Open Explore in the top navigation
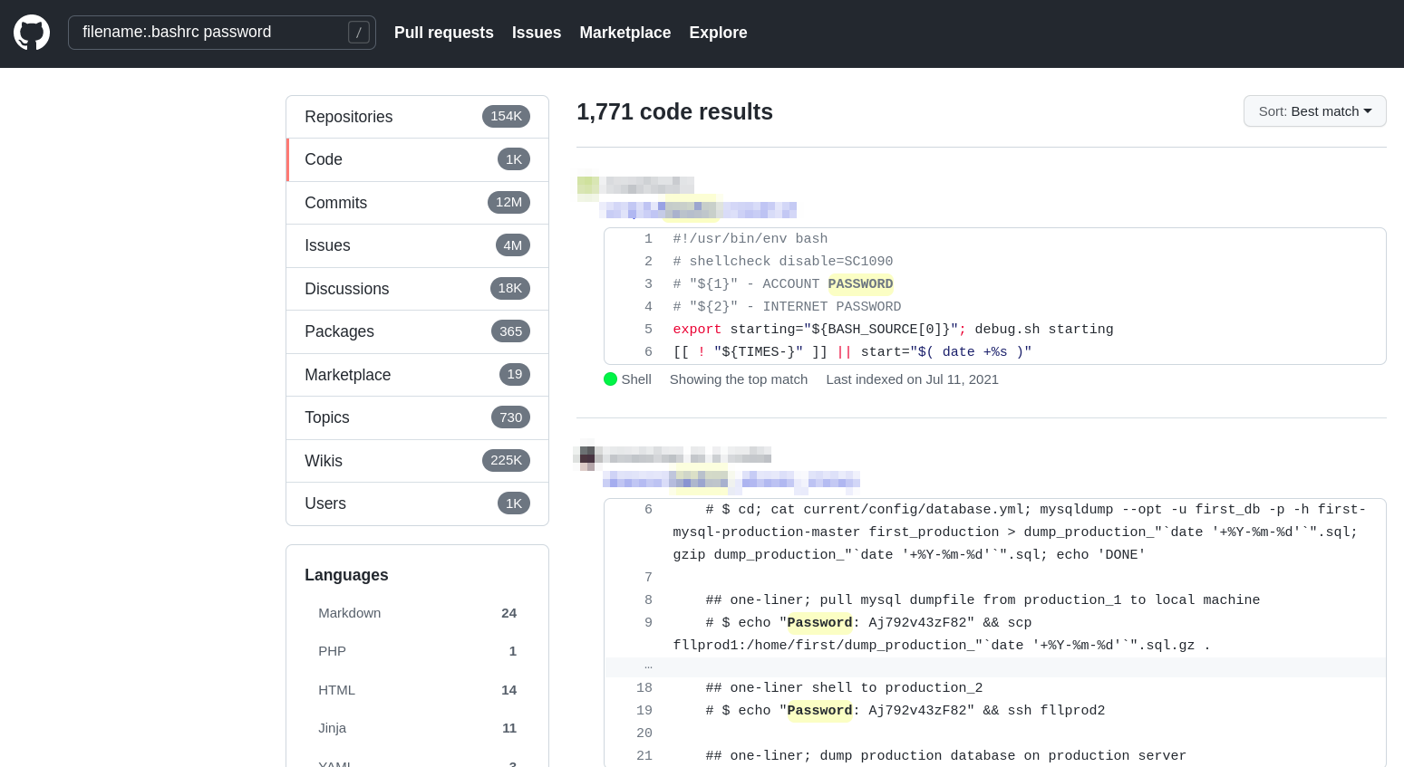1404x767 pixels. [x=718, y=33]
